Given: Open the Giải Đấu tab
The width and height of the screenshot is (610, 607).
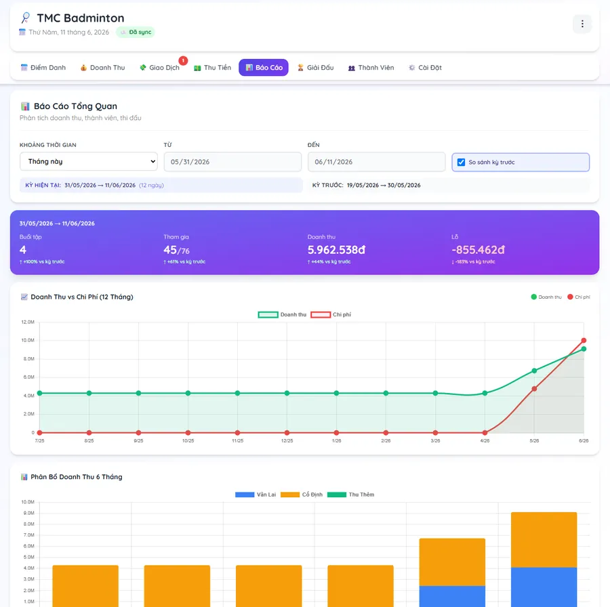Looking at the screenshot, I should [x=315, y=68].
